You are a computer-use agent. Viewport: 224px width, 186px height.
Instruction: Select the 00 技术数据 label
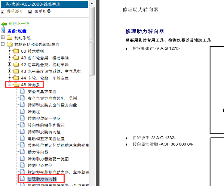(33, 51)
